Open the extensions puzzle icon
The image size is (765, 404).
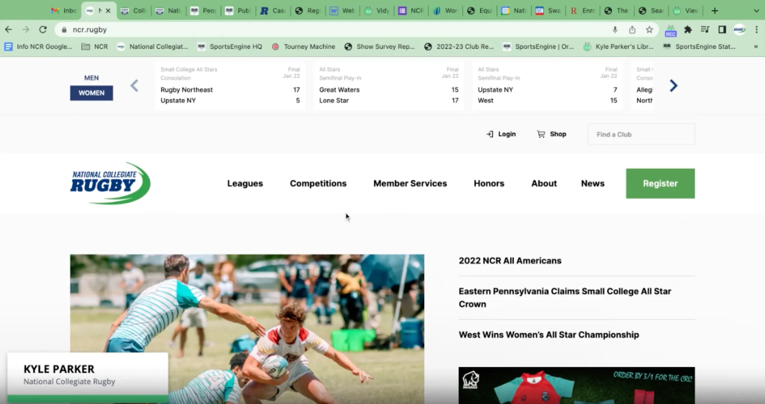[688, 30]
